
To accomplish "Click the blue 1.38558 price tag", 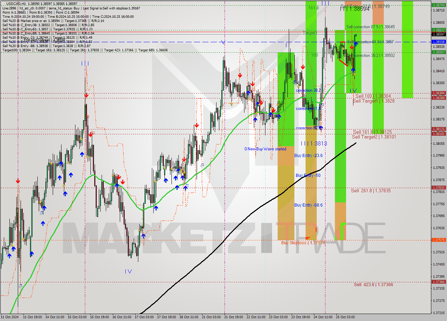I will click(x=438, y=42).
